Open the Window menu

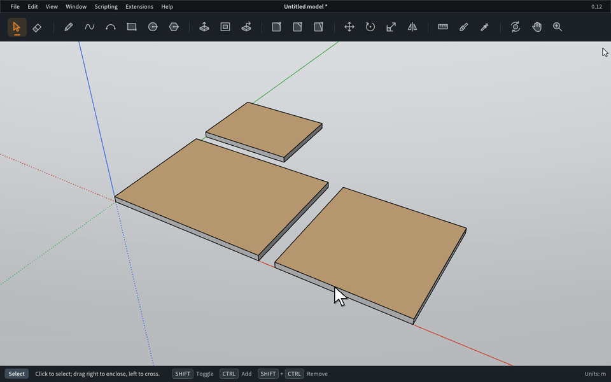click(76, 6)
